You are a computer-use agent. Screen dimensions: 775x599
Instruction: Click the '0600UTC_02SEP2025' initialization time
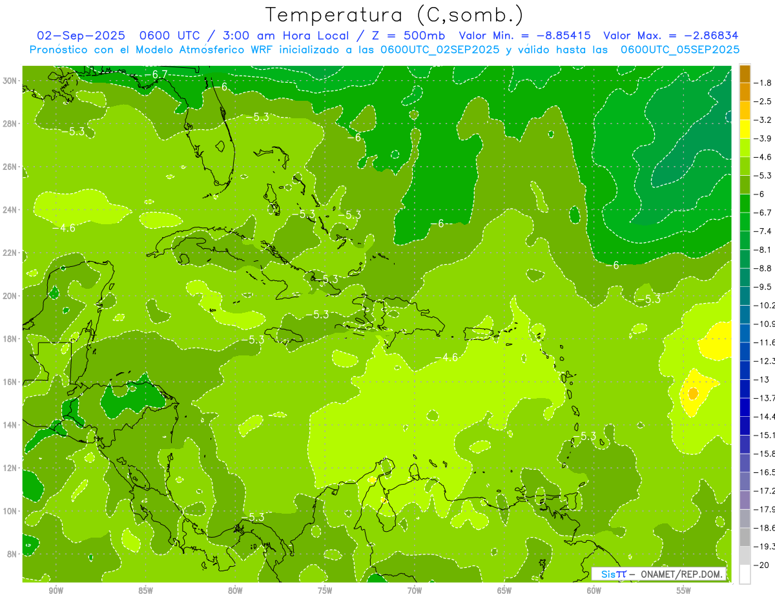(440, 50)
